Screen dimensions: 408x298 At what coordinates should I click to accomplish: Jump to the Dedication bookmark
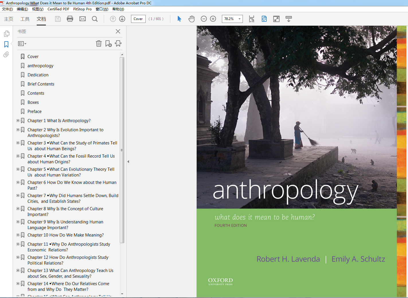(x=38, y=75)
